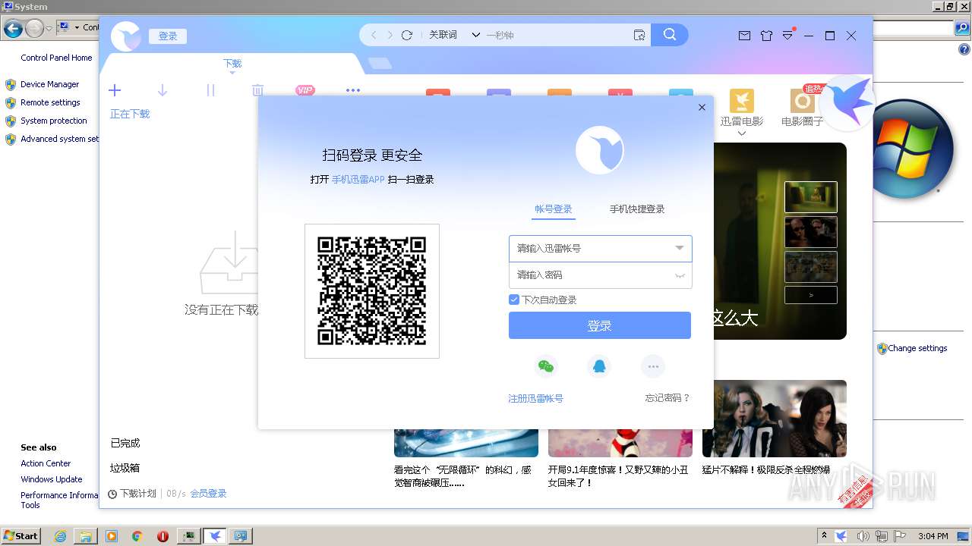Click the Xunlei tray icon
This screenshot has width=972, height=546.
[841, 536]
